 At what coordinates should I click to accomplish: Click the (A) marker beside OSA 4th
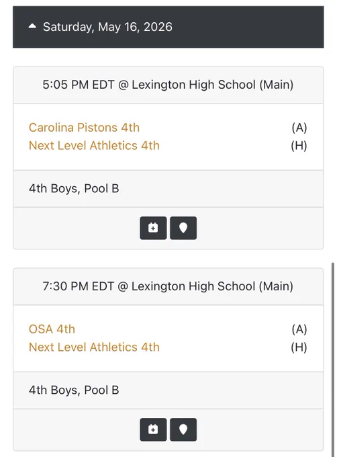pos(299,329)
